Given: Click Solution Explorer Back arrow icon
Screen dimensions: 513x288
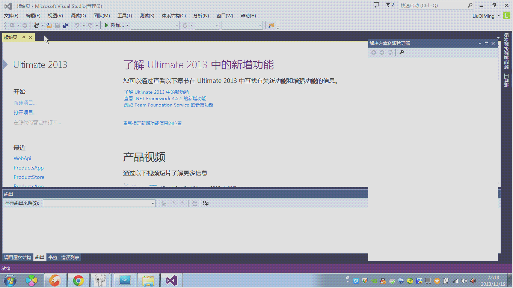Looking at the screenshot, I should tap(374, 52).
